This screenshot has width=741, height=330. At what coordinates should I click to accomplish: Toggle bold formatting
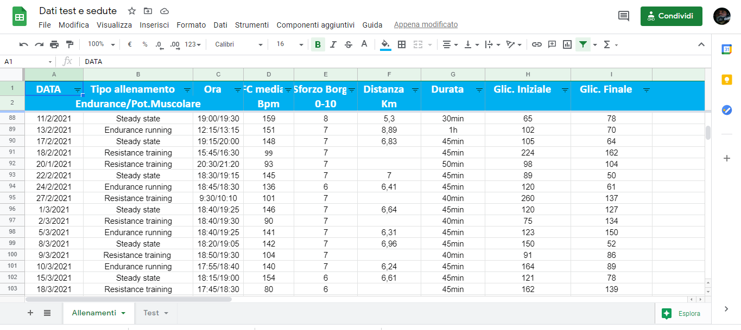click(x=318, y=44)
